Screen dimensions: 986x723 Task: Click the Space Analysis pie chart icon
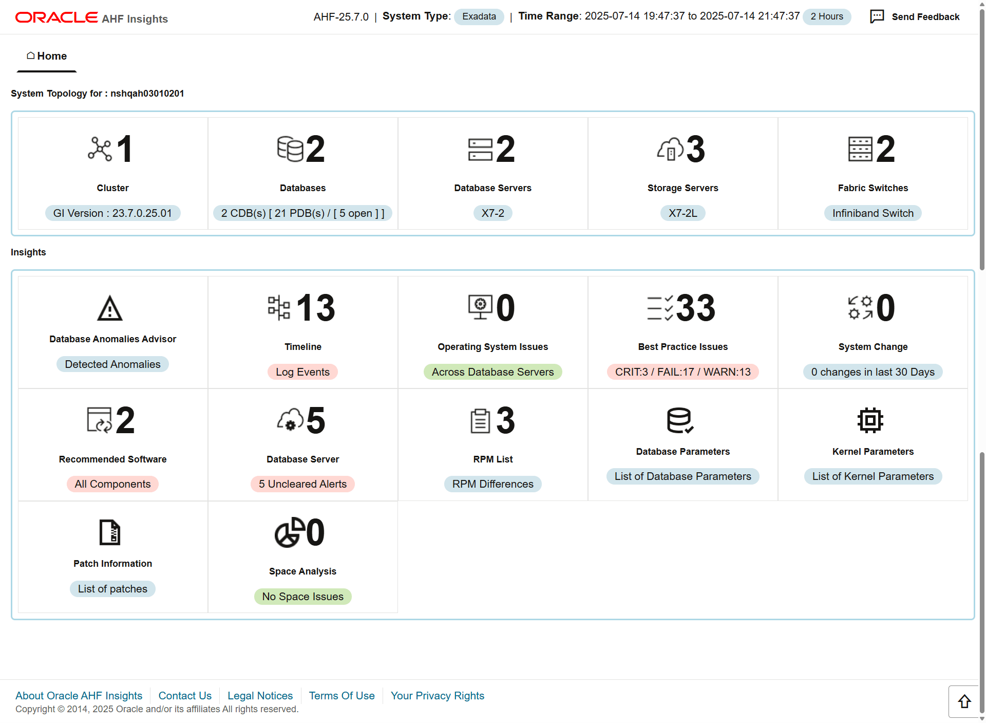click(289, 532)
